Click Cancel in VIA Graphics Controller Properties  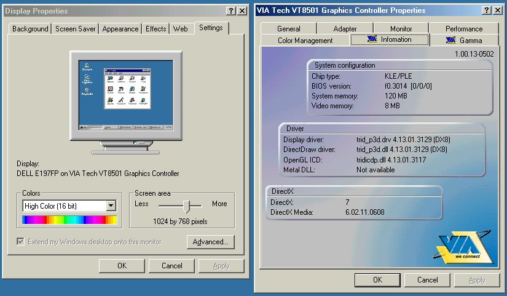(x=427, y=280)
